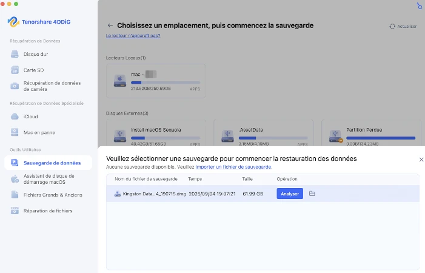Screen dimensions: 425x273
Task: Open Réparation de fichiers tool
Action: 48,211
